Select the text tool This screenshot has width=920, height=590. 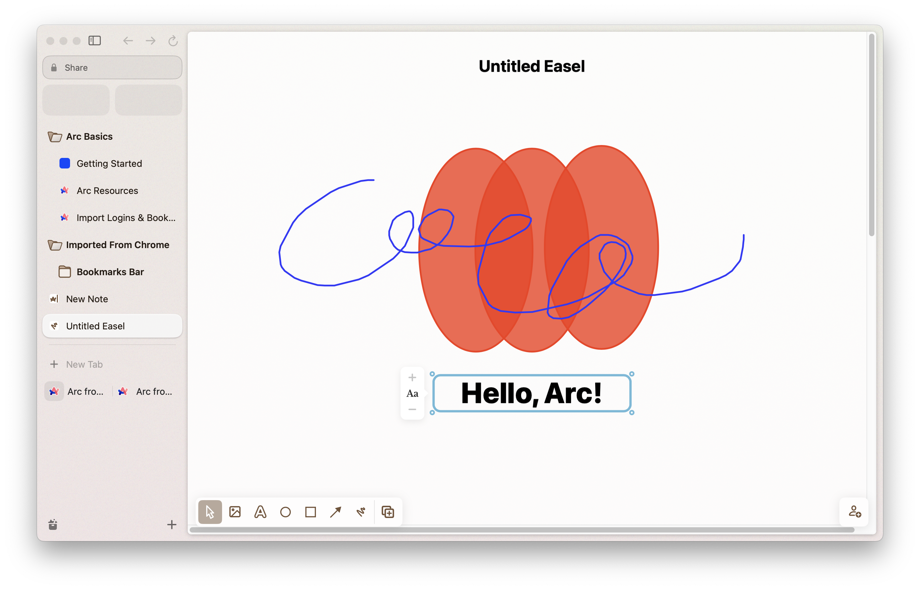coord(260,512)
